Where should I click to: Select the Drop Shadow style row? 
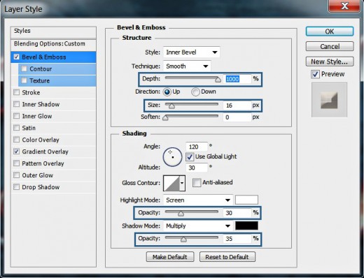click(53, 187)
